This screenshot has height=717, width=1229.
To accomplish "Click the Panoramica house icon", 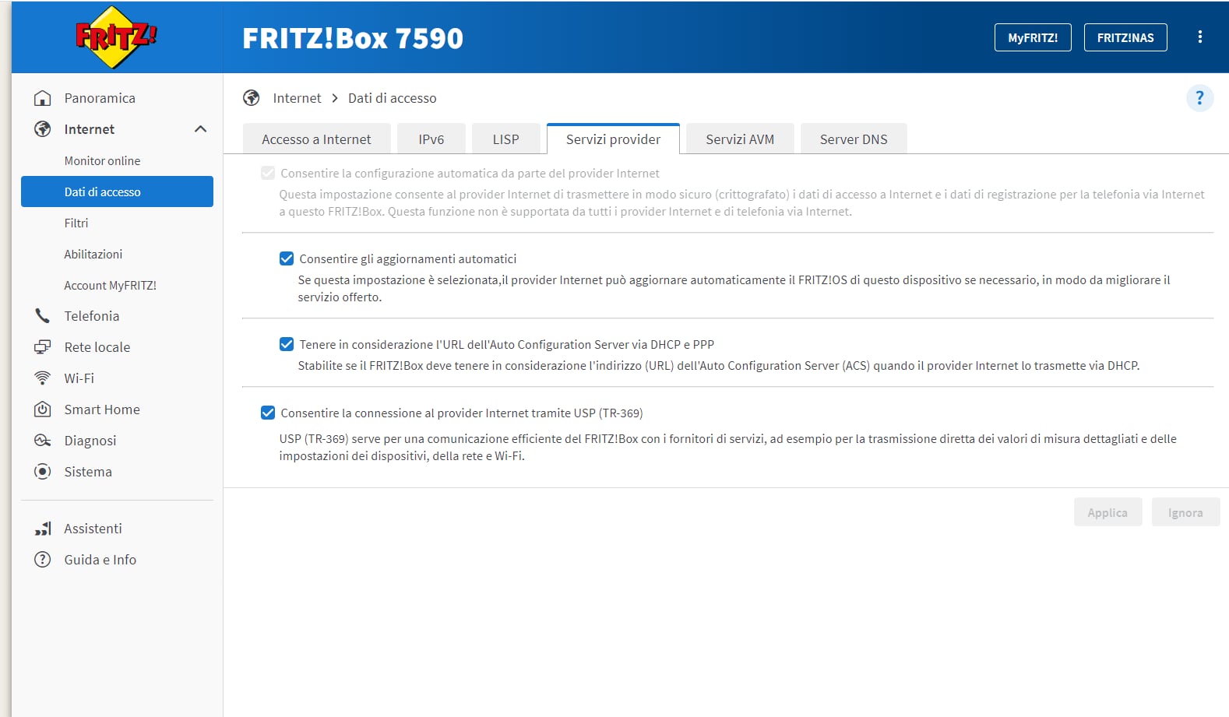I will tap(43, 98).
